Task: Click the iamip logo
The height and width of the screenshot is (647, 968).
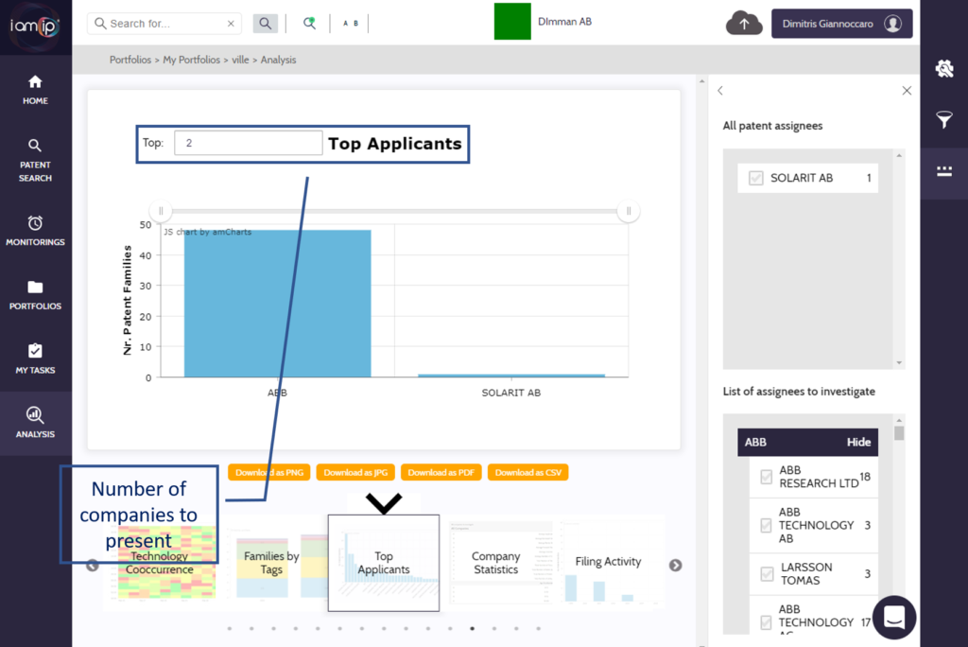Action: click(35, 26)
